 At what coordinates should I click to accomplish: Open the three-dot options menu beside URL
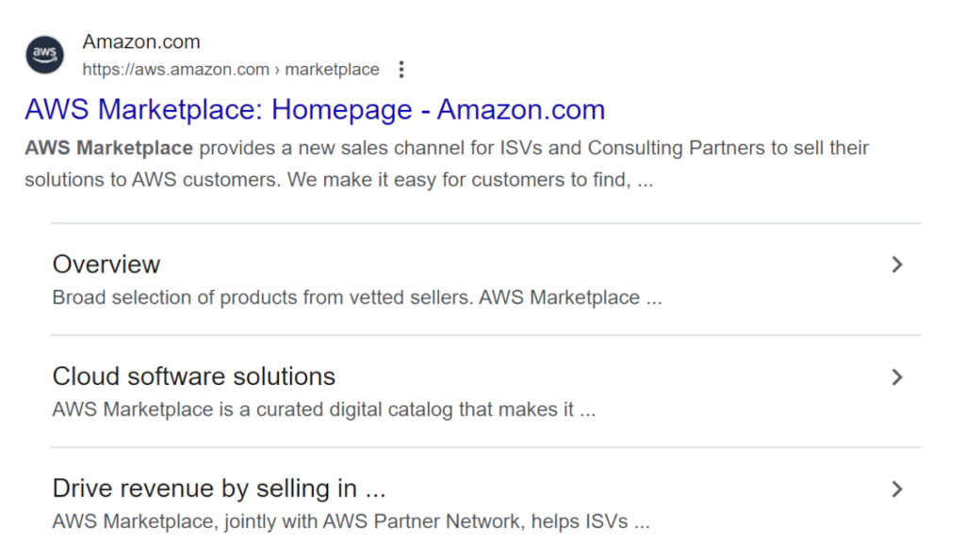401,70
